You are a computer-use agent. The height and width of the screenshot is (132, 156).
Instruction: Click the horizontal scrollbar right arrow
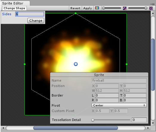coord(148,128)
